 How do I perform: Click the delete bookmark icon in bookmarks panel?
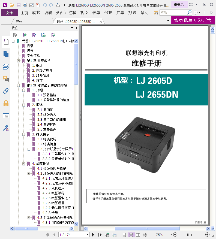pyautogui.click(x=15, y=35)
